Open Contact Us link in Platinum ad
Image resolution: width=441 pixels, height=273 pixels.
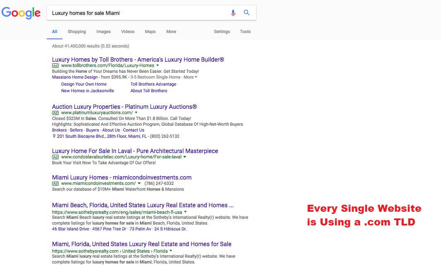point(134,130)
